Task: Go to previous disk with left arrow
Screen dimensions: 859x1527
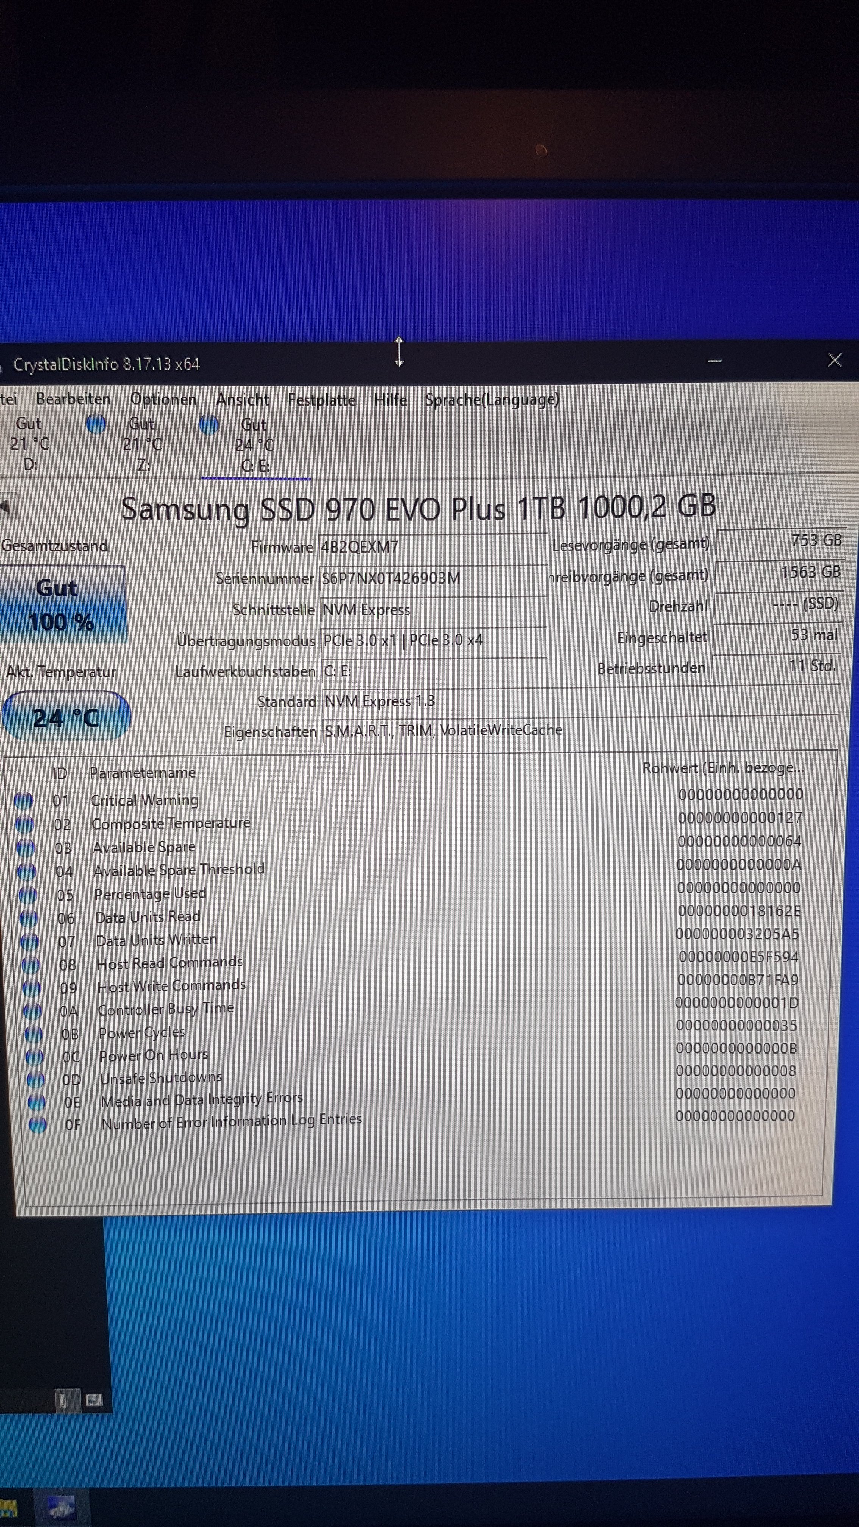Action: pyautogui.click(x=8, y=506)
